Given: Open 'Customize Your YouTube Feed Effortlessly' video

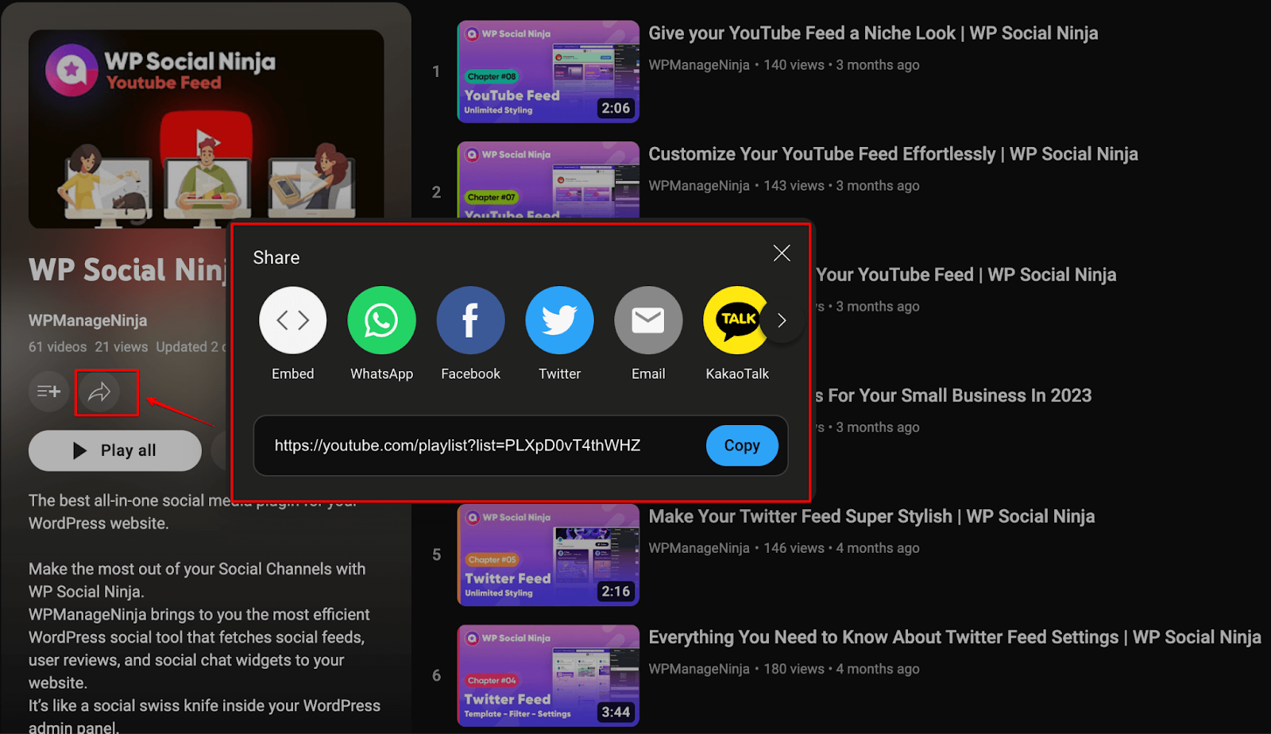Looking at the screenshot, I should coord(894,154).
